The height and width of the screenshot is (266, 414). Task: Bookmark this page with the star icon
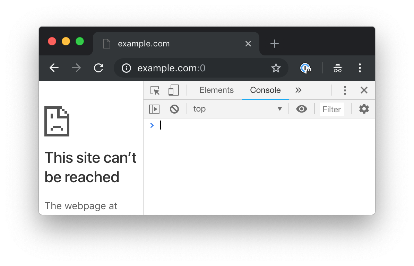click(x=276, y=68)
